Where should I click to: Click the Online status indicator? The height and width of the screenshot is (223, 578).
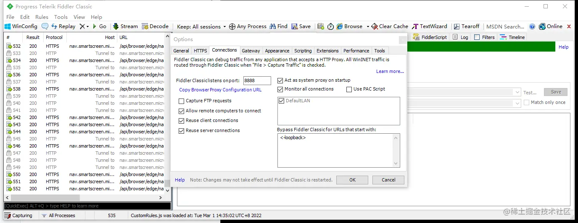[x=551, y=26]
